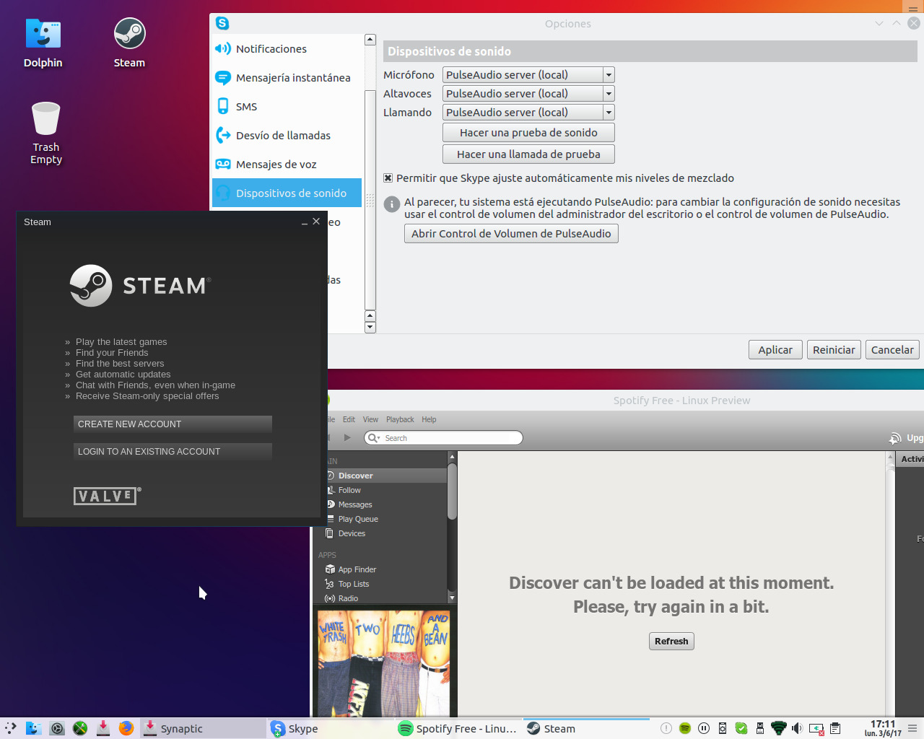
Task: Click Hacer una llamada de prueba
Action: pos(528,154)
